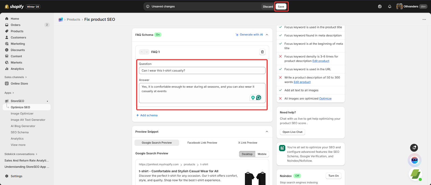
Task: Go to Home in sidebar
Action: tap(15, 19)
